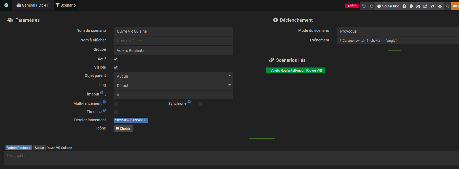The height and width of the screenshot is (169, 459).
Task: Uncheck the Actif checkbox
Action: point(116,59)
